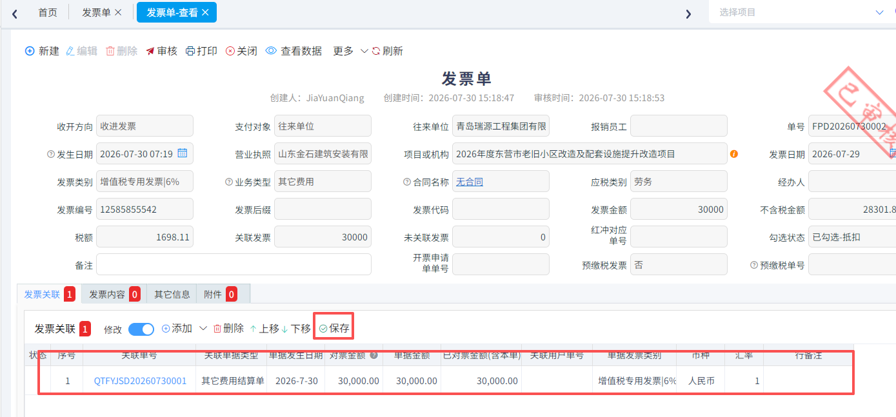Click the help icon beside 业务类型 label

tap(228, 182)
